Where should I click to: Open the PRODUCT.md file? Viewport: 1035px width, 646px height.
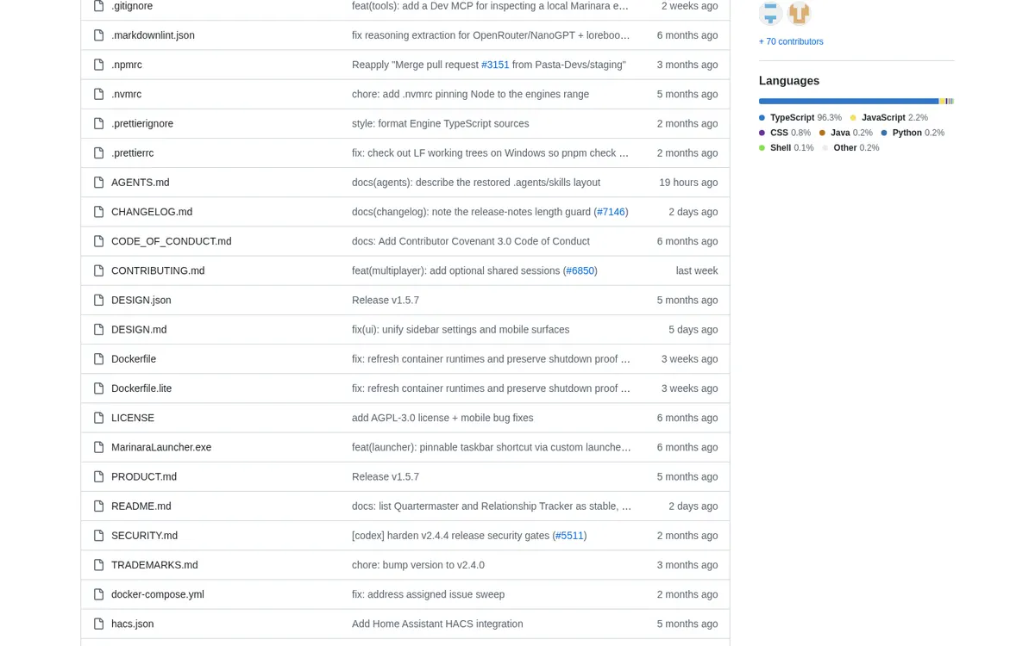coord(144,476)
